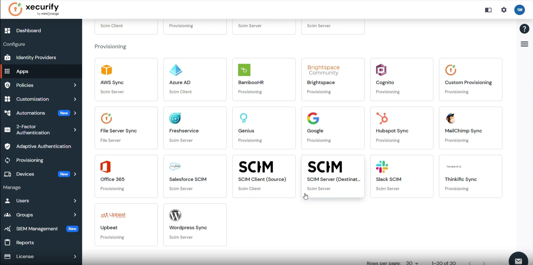533x265 pixels.
Task: Click the Scim Client text under Azure AD
Action: 180,92
